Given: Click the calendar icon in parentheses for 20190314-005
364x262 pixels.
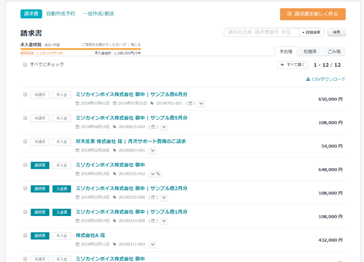Looking at the screenshot, I should point(153,221).
